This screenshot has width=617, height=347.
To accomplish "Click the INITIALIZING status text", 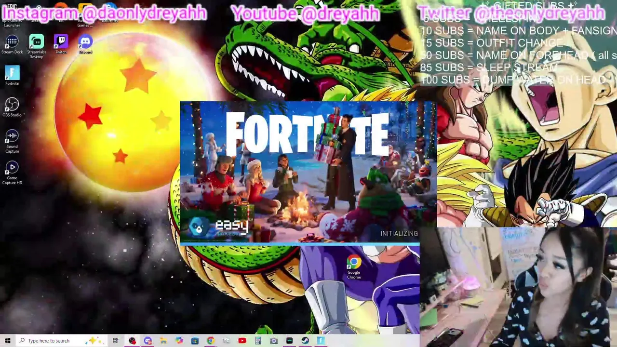I will 399,234.
